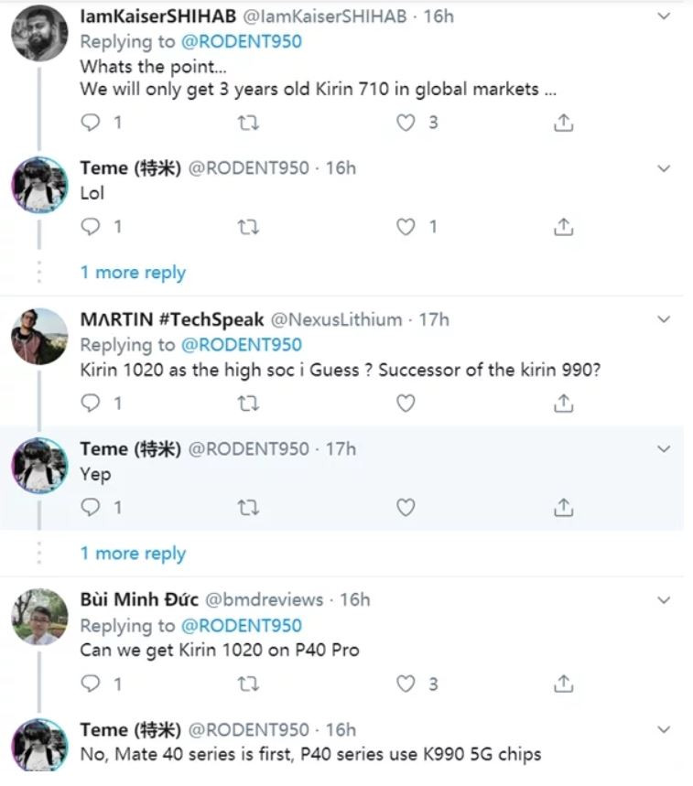Like Teme's "Lol" reply
The image size is (693, 786).
pyautogui.click(x=406, y=226)
